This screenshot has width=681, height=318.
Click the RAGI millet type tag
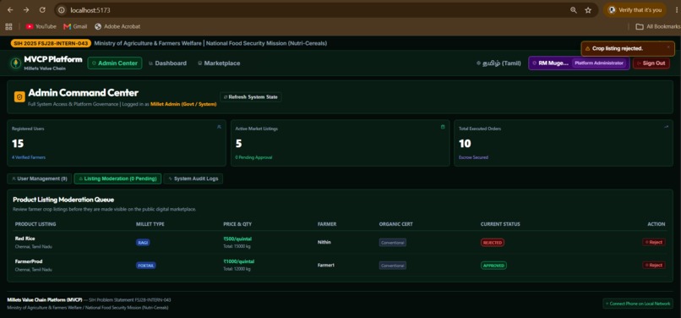point(143,243)
